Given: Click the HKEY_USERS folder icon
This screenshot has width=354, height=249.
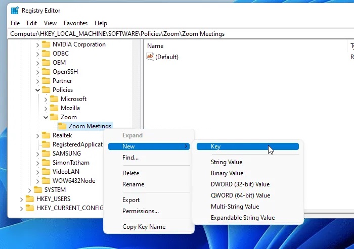Looking at the screenshot, I should (29, 199).
